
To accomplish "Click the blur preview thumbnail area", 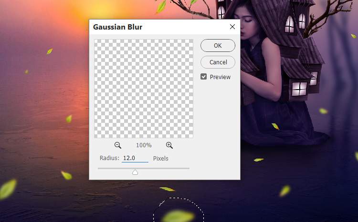I will 144,89.
